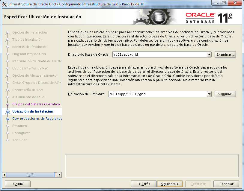Select the Ubicación de Instalación step
Viewport: 244px width, 191px height.
click(33, 111)
